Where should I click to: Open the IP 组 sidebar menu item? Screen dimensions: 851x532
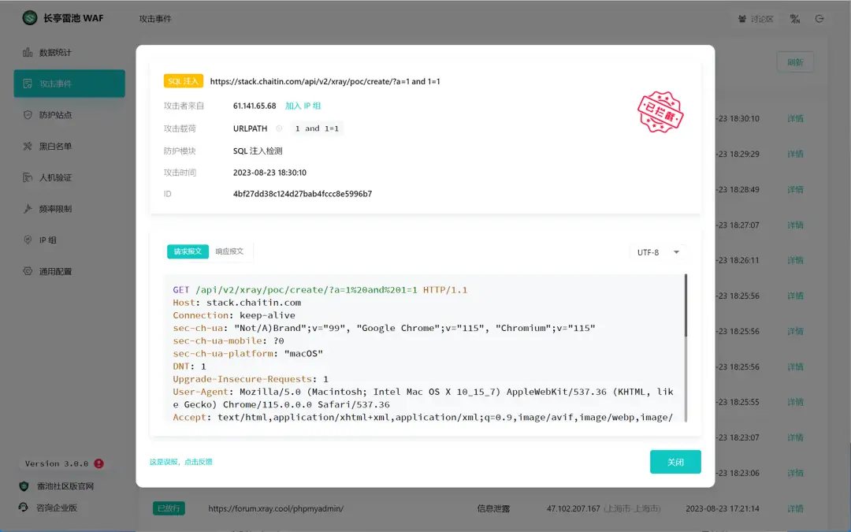point(48,240)
